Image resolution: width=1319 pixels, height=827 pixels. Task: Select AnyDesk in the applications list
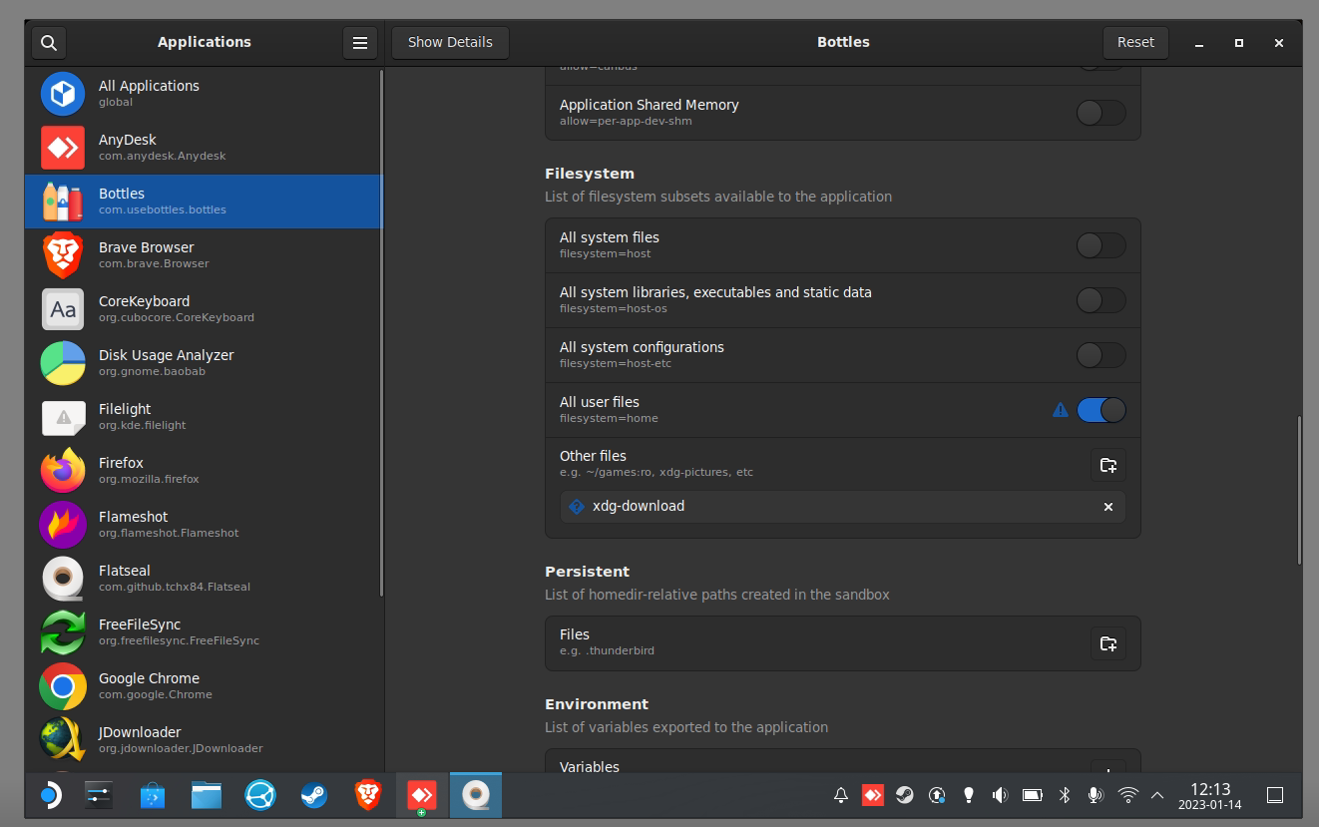[204, 148]
